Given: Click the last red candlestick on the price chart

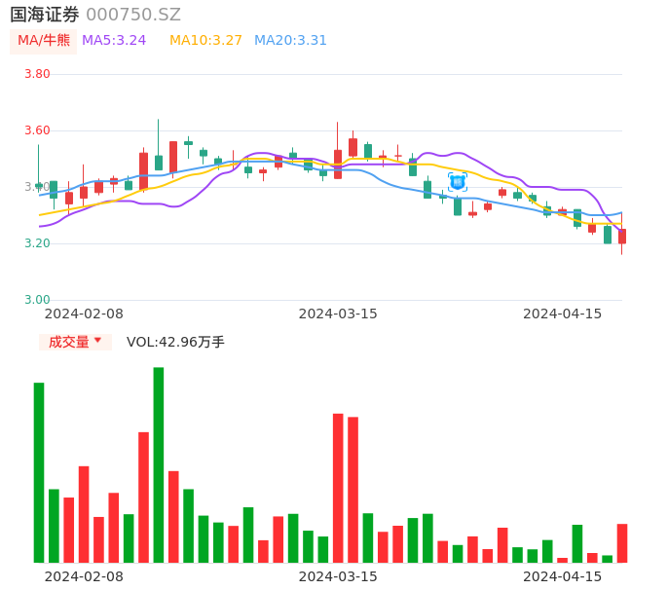Looking at the screenshot, I should [x=622, y=236].
